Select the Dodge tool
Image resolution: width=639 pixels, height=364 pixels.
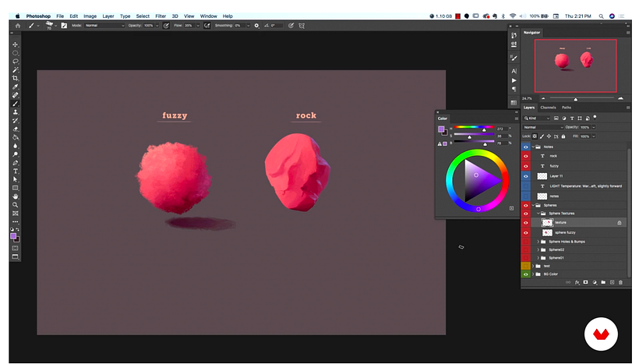(15, 154)
